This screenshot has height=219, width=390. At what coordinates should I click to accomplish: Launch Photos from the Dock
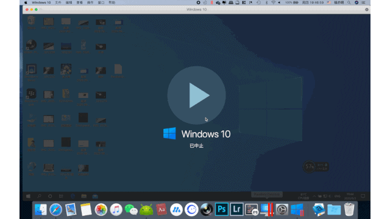[101, 209]
